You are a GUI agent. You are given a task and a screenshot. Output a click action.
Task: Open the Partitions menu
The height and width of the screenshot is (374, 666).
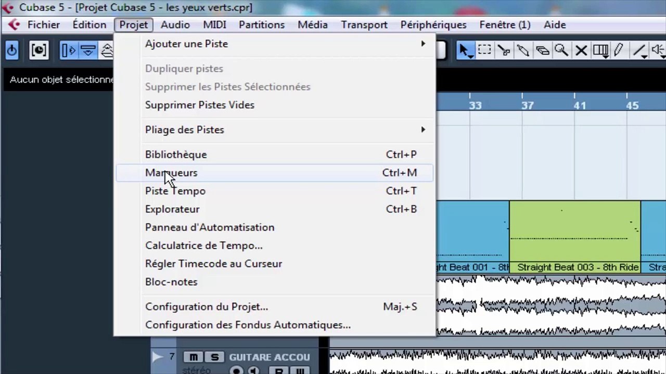coord(262,24)
